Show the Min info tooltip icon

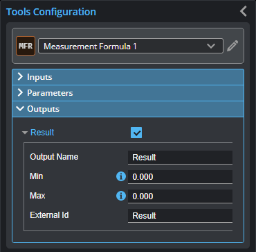tap(121, 176)
